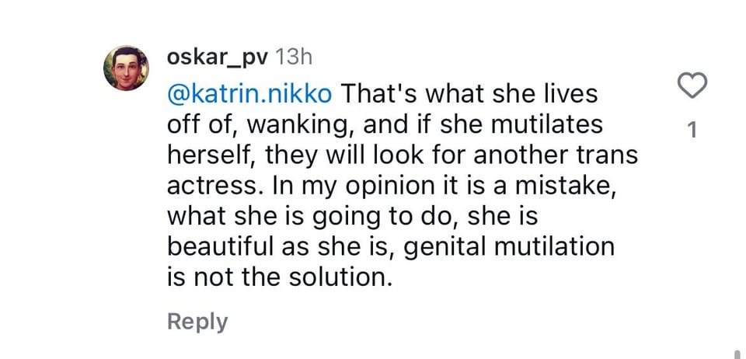
Task: Click the 13h timestamp
Action: [x=294, y=58]
